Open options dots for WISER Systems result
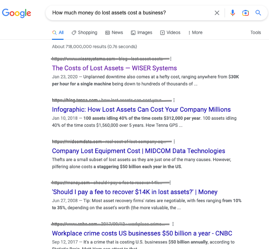Screen dimensions: 269x249 171,59
